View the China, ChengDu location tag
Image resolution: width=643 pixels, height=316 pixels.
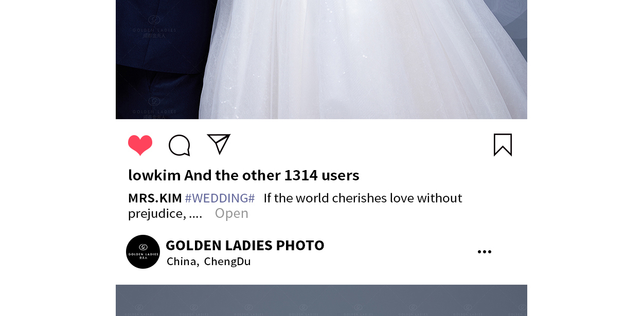pos(209,261)
